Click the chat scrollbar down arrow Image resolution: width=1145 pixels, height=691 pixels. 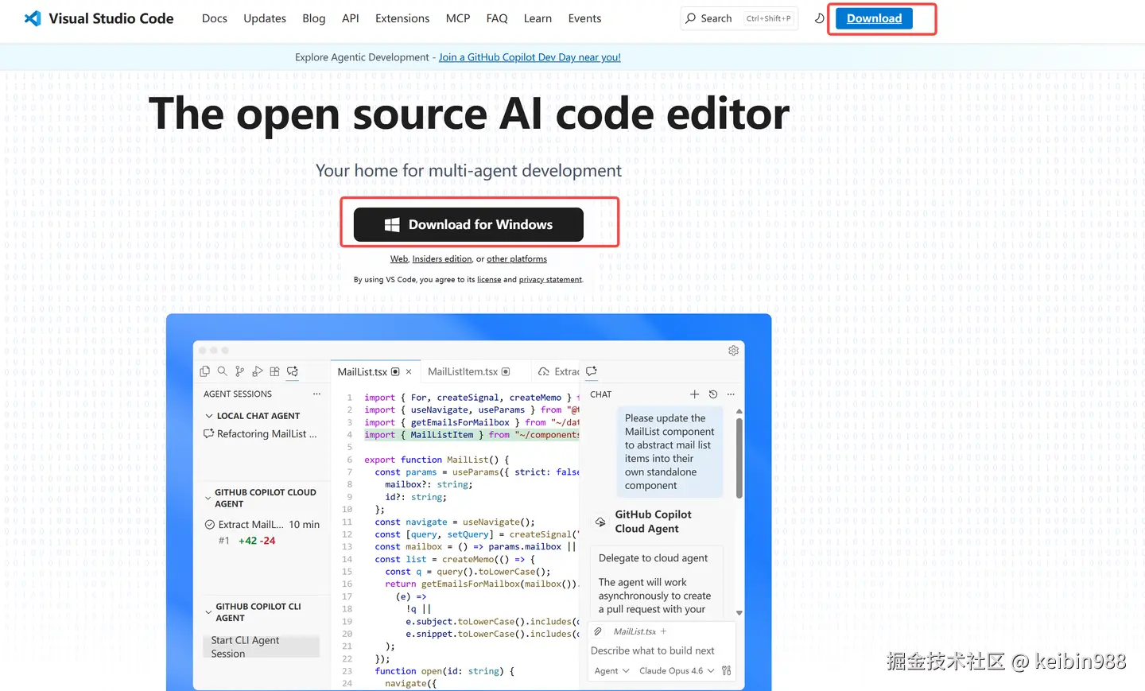click(739, 613)
